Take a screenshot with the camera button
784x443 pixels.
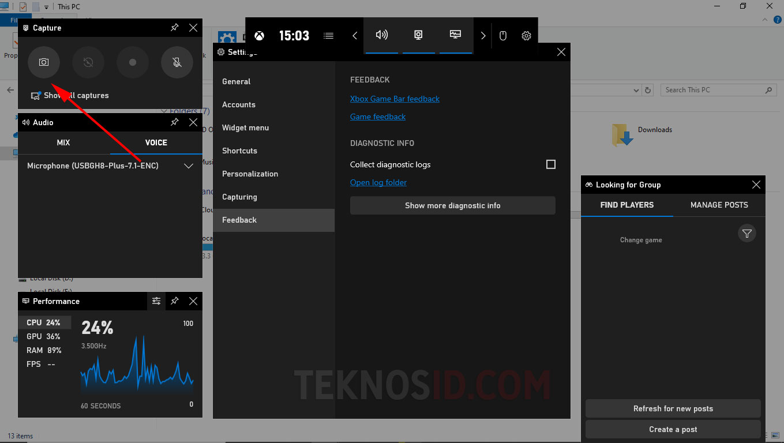pos(44,62)
